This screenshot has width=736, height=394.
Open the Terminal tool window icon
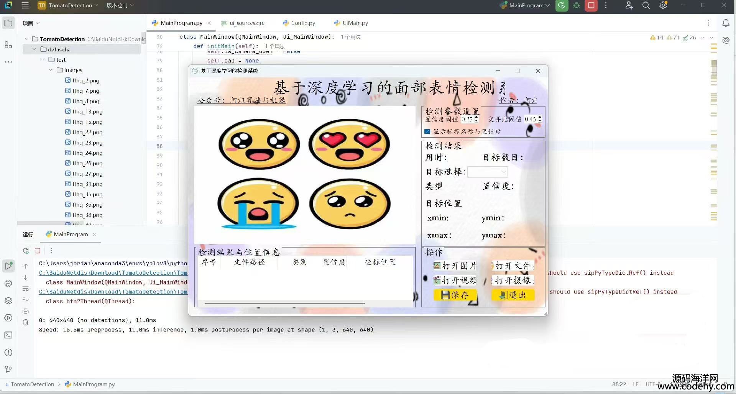click(8, 335)
